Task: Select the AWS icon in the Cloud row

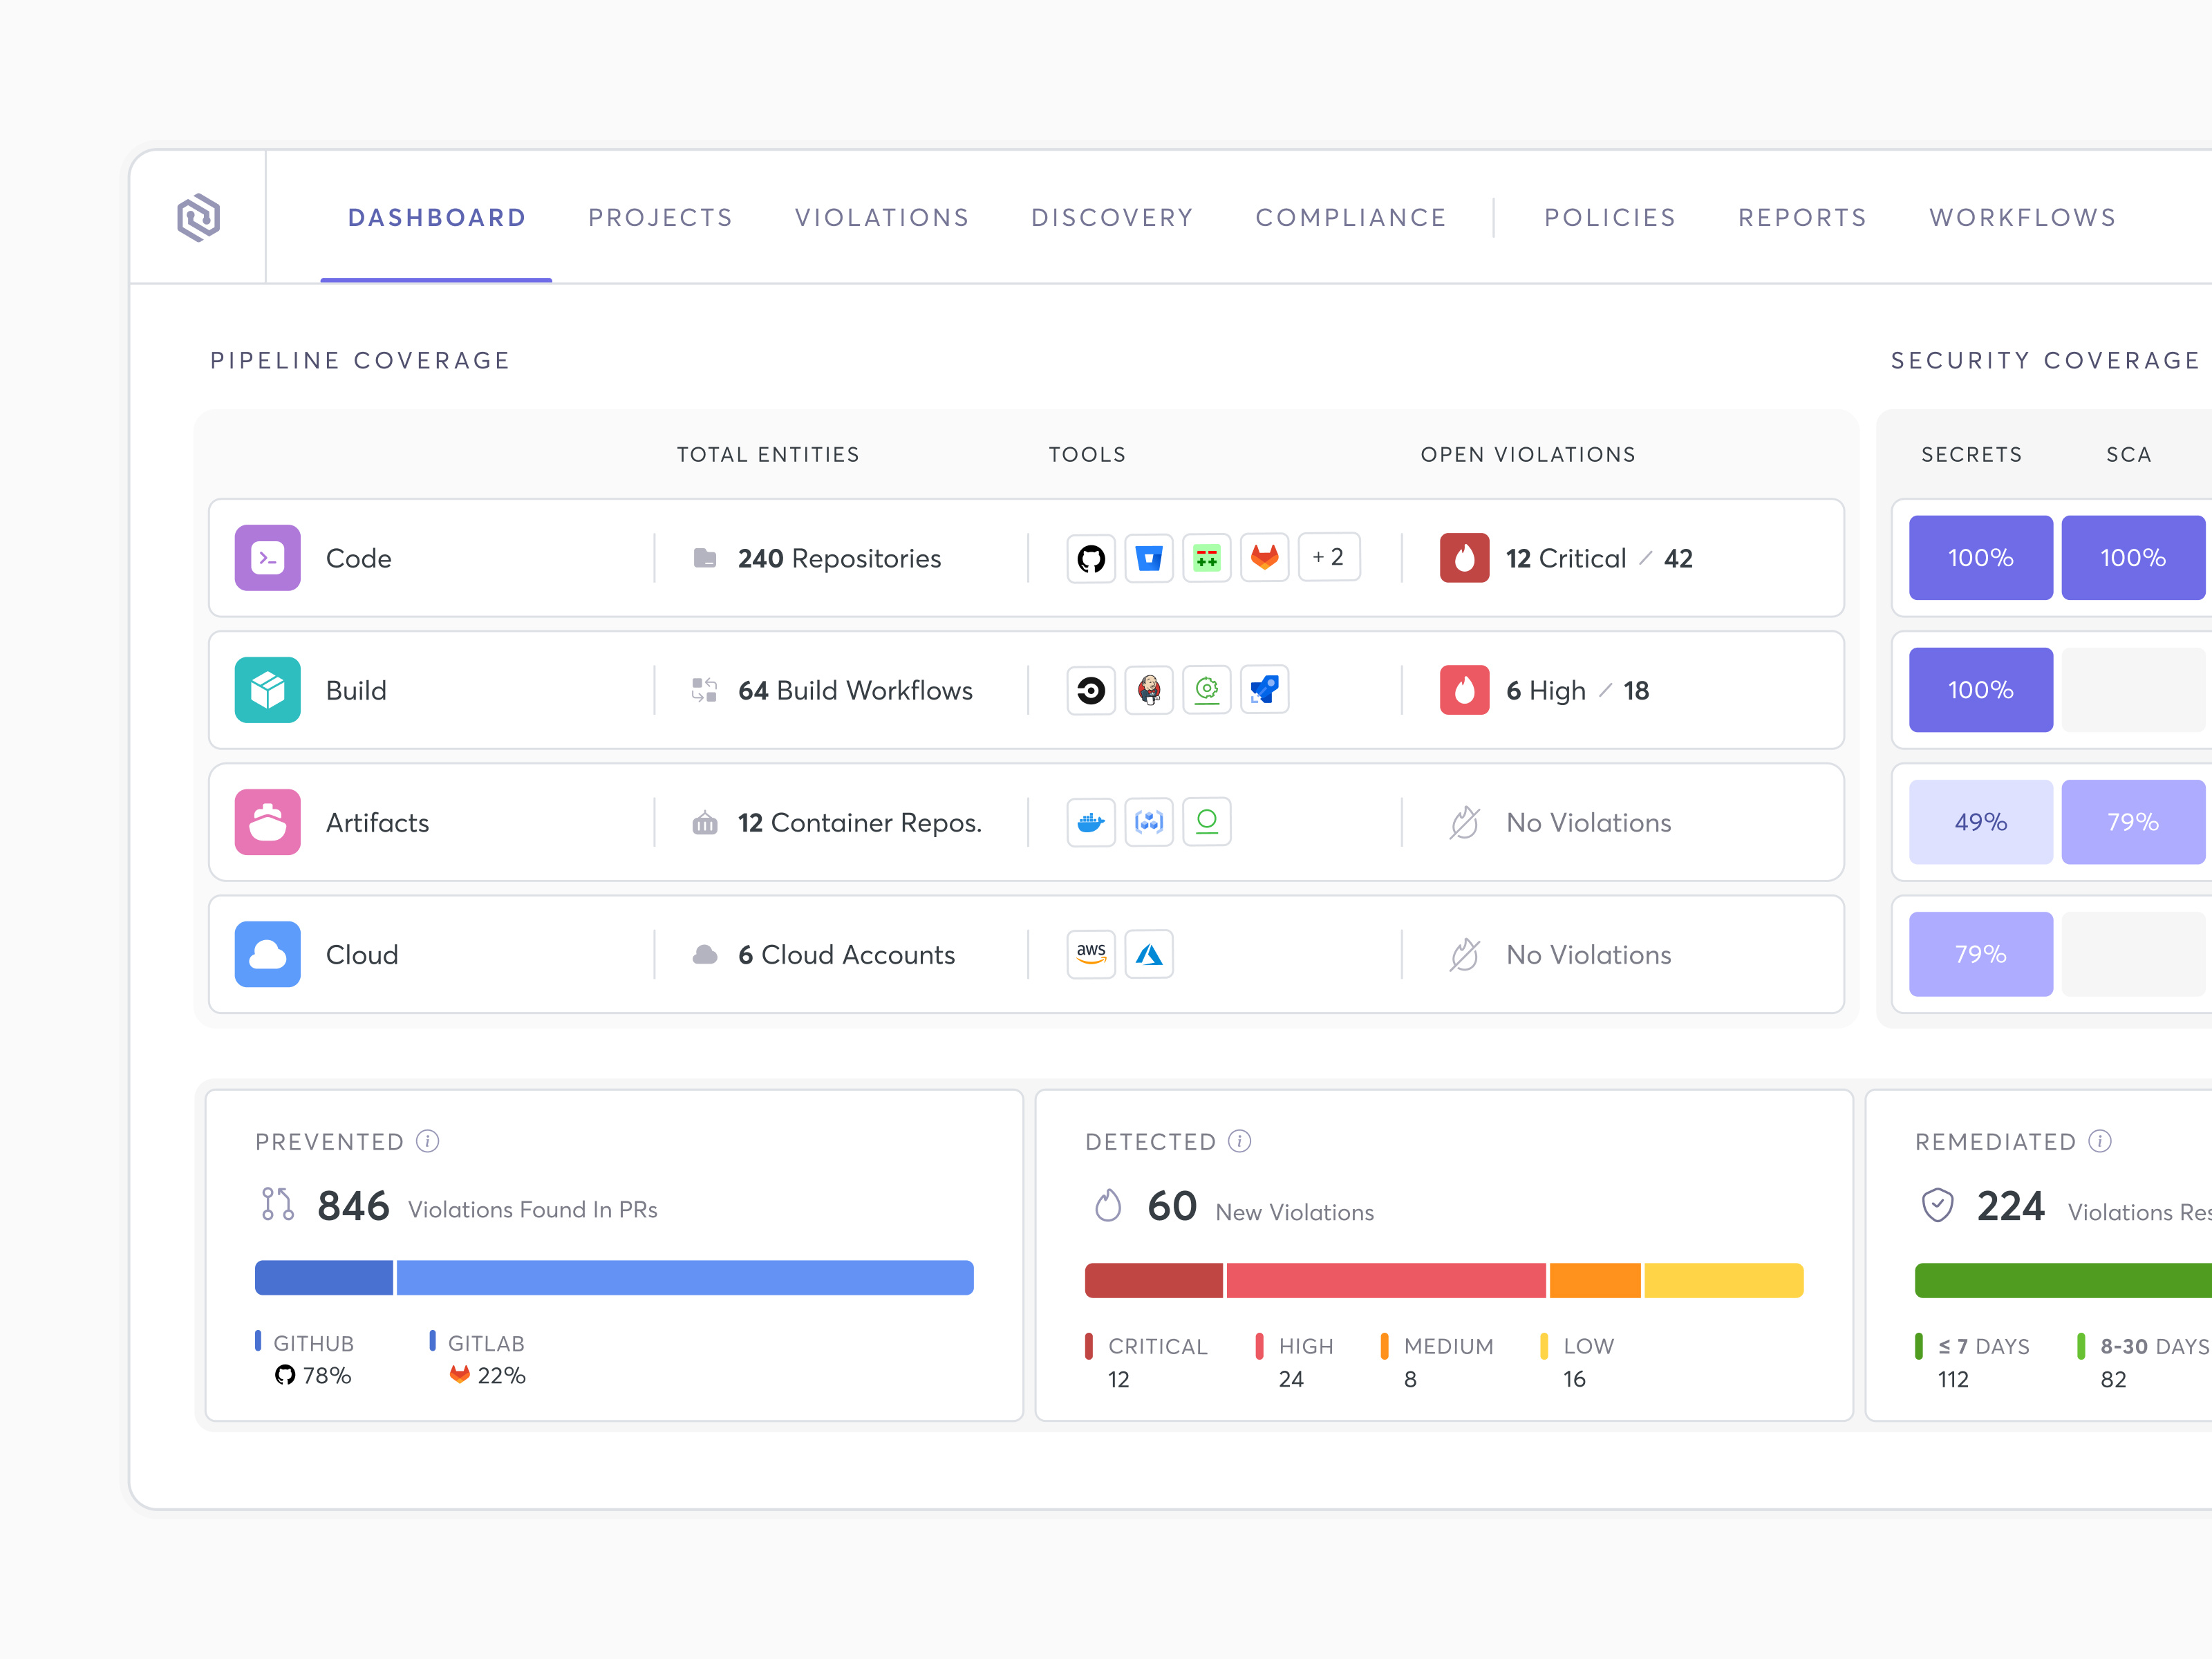Action: (x=1091, y=954)
